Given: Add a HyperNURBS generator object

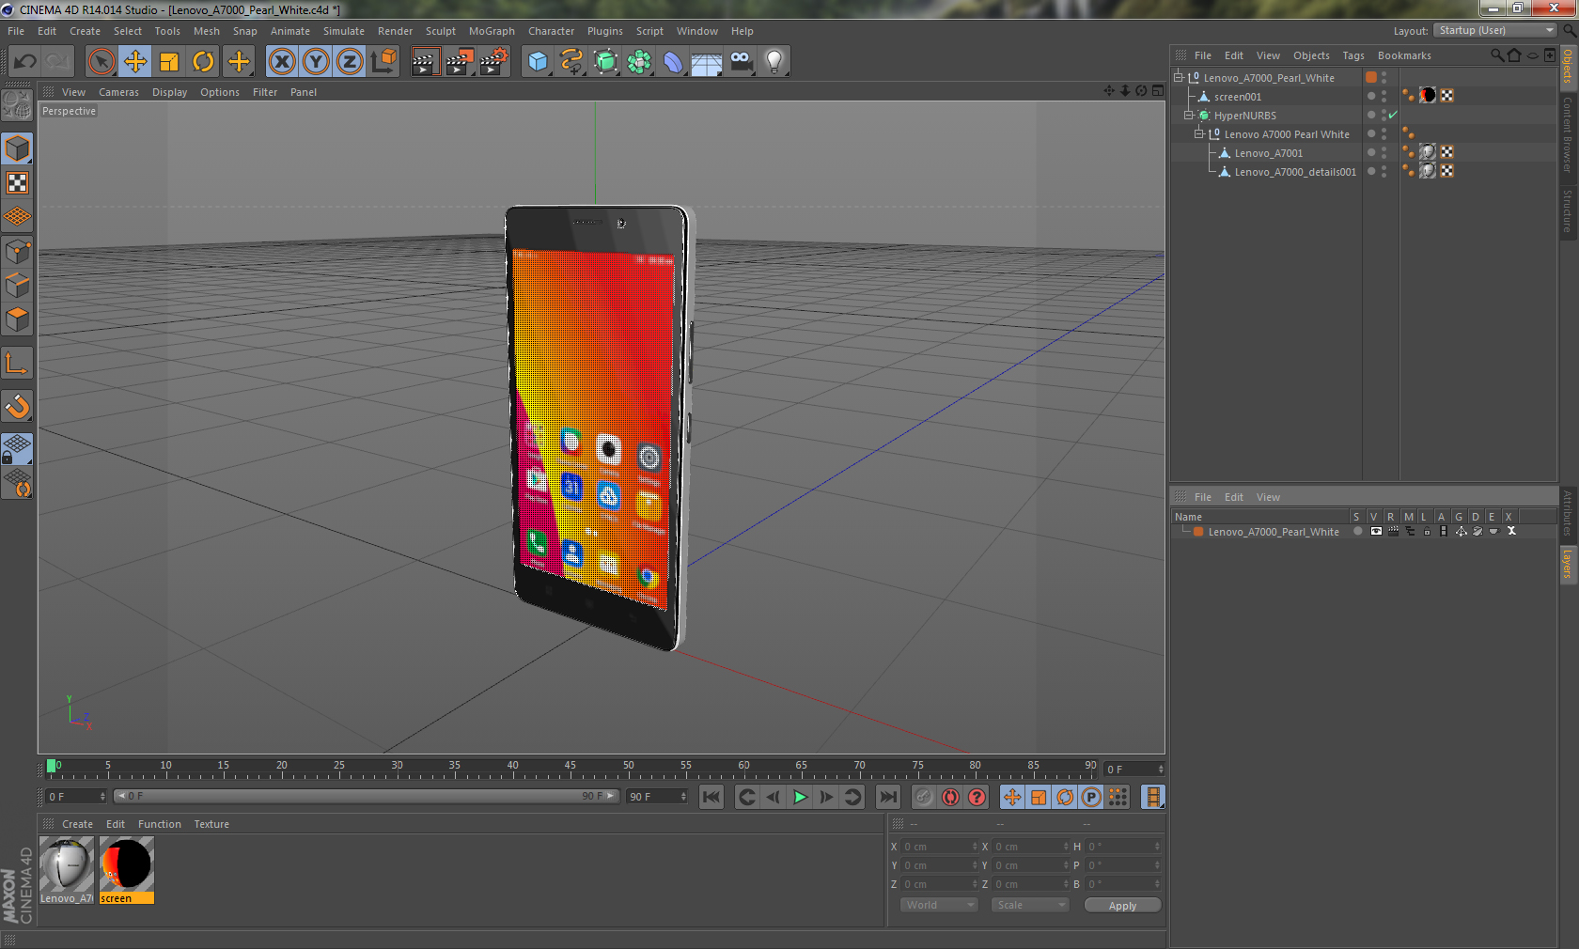Looking at the screenshot, I should [x=605, y=62].
